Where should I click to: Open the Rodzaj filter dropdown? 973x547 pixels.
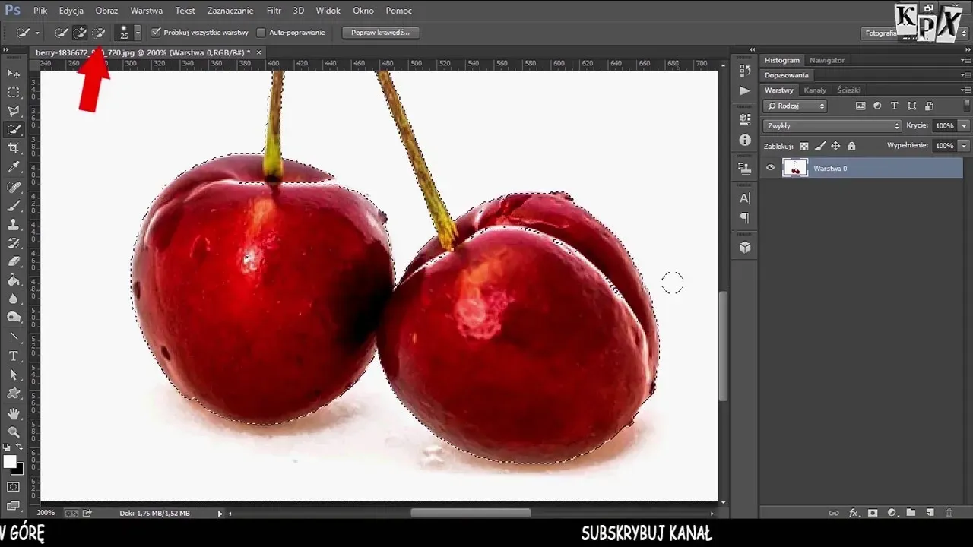pyautogui.click(x=795, y=106)
